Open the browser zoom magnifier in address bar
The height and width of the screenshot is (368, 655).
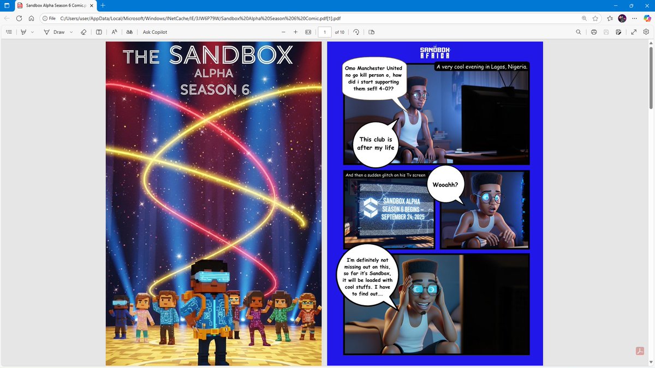(x=584, y=18)
